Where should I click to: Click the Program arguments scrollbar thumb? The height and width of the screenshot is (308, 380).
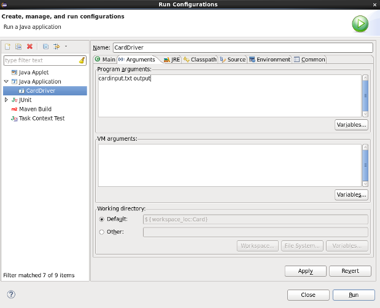(365, 96)
